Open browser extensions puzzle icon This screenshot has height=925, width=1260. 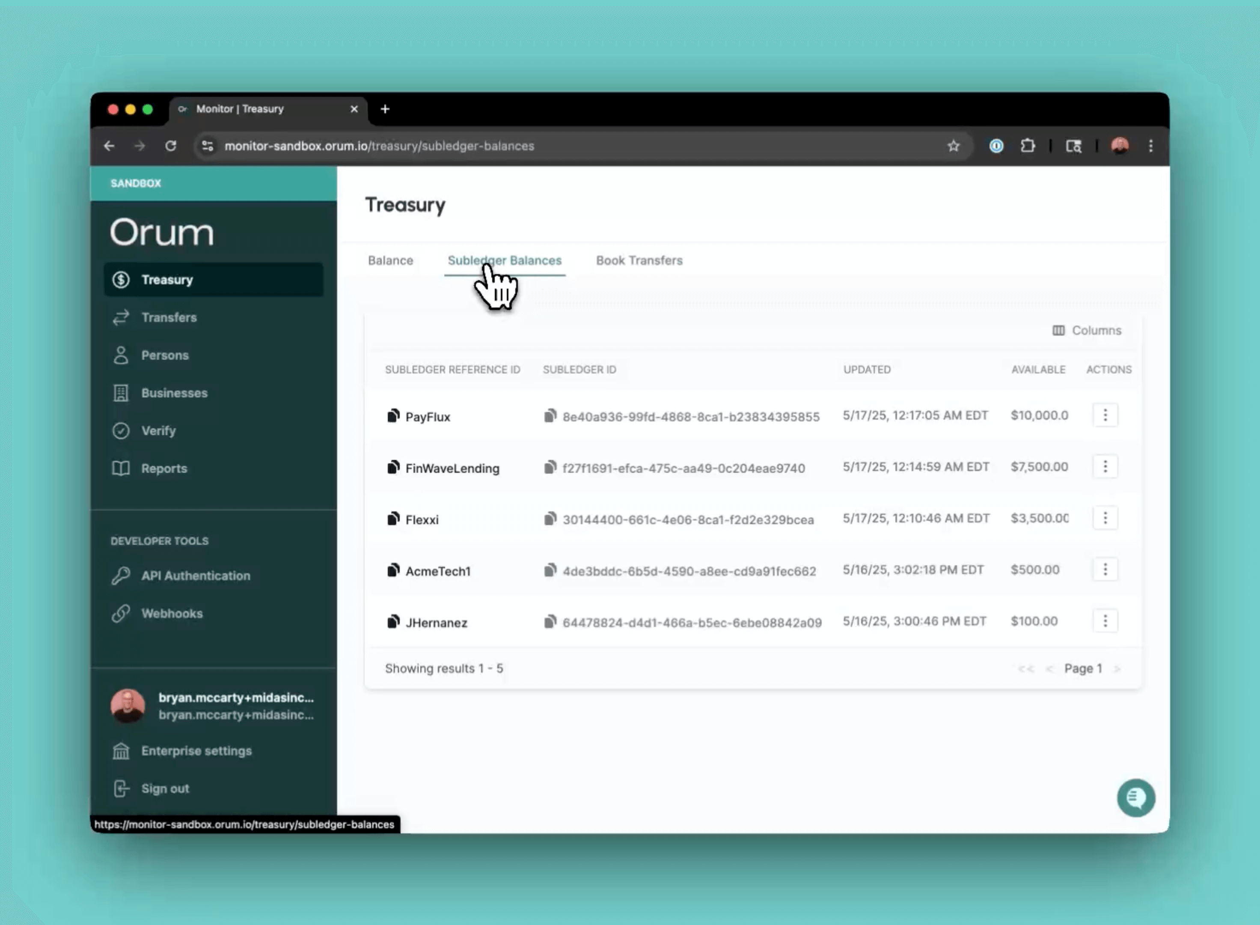(1027, 146)
